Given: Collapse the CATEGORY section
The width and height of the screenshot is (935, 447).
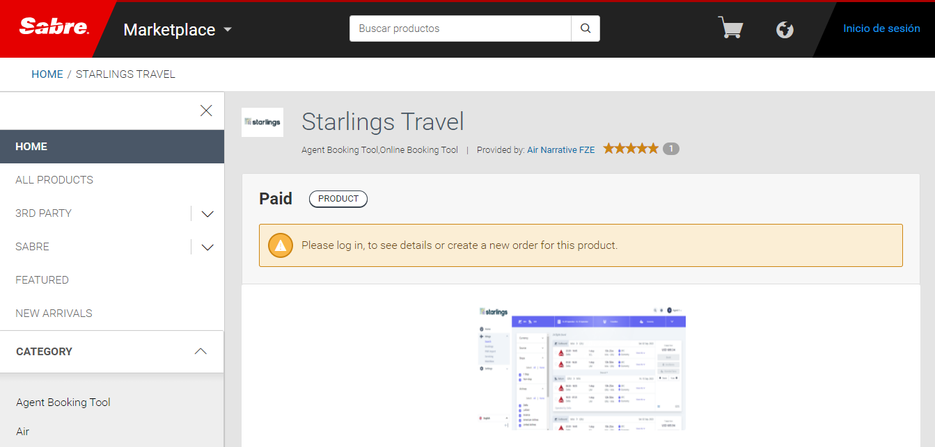Looking at the screenshot, I should coord(201,352).
